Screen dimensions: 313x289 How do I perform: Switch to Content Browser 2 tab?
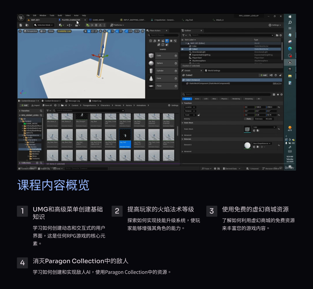(51, 101)
